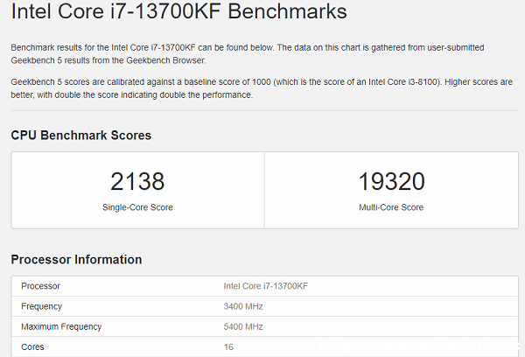This screenshot has height=357, width=525.
Task: Click the Processor row label
Action: 40,286
